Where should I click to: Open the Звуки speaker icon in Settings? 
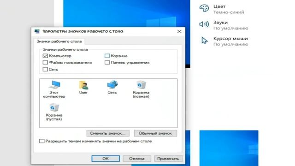tap(204, 24)
